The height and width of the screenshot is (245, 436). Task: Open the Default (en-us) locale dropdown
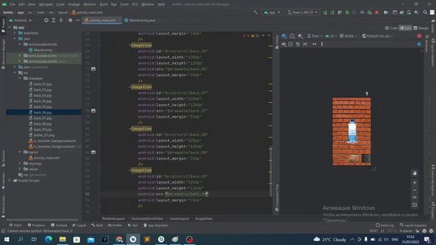377,36
